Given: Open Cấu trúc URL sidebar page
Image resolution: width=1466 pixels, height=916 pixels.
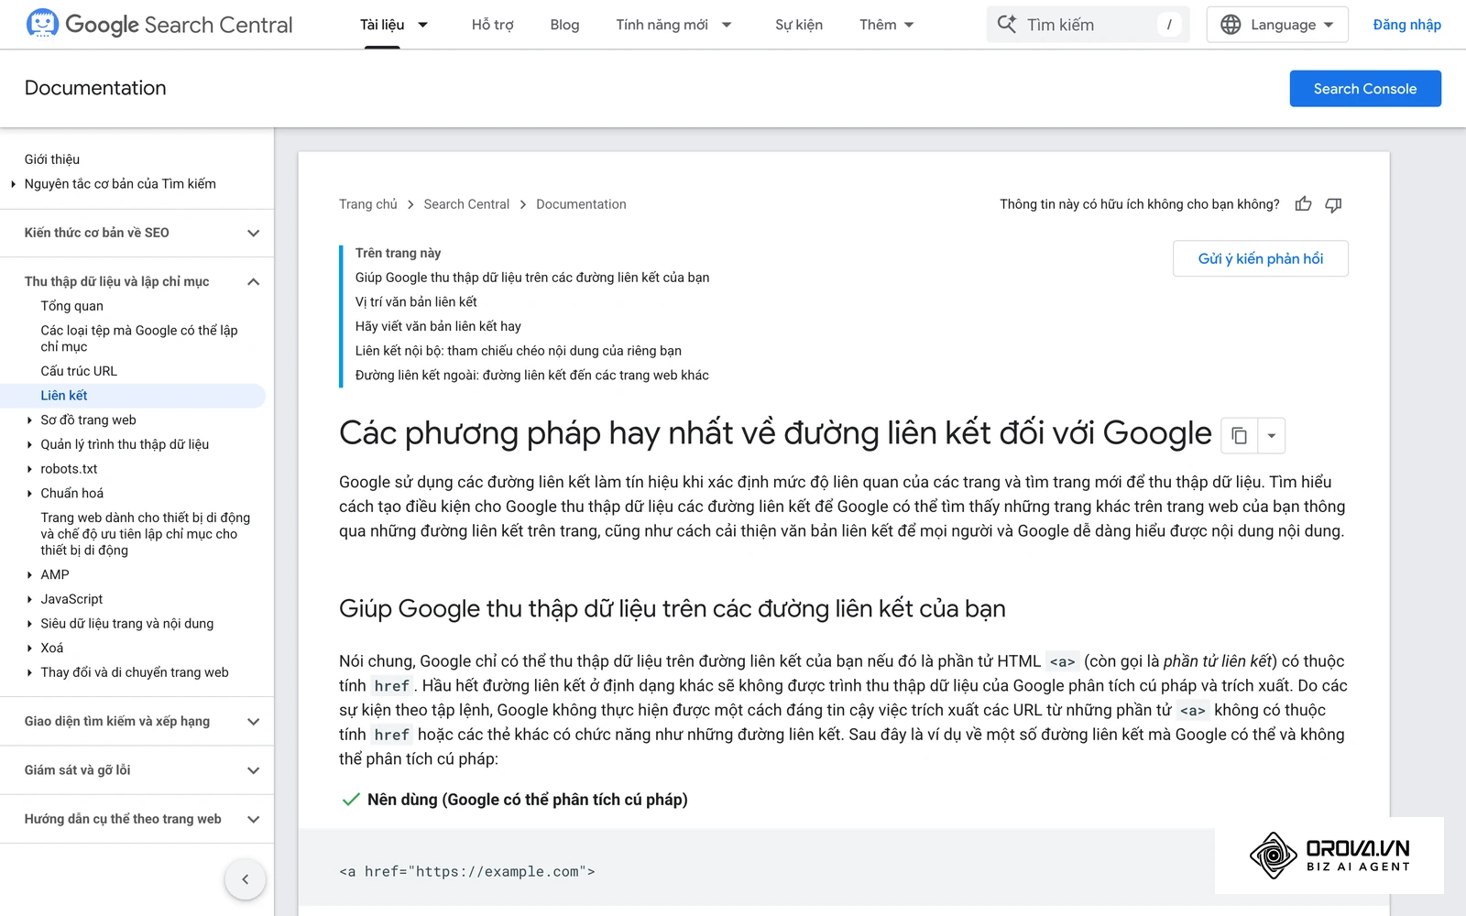Looking at the screenshot, I should (79, 371).
